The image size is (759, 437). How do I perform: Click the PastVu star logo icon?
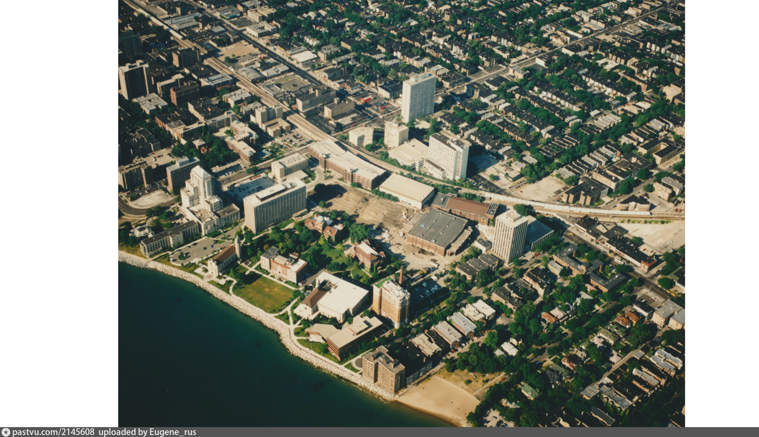pos(6,432)
